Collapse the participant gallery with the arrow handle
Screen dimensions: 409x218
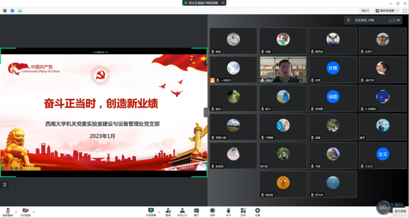coord(206,112)
